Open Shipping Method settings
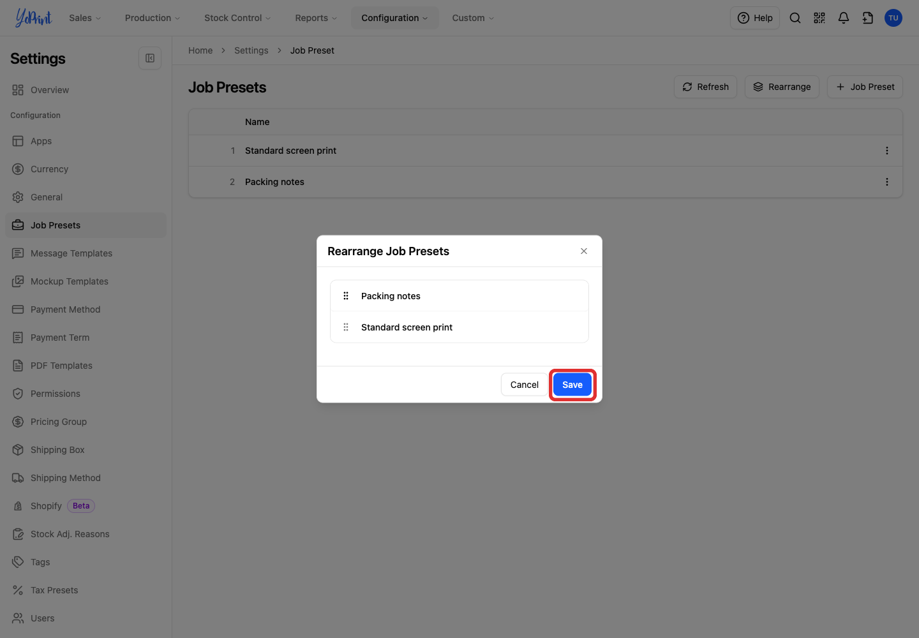 86,478
